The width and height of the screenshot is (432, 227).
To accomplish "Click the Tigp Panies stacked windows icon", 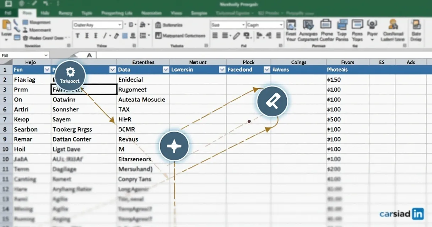I will pyautogui.click(x=342, y=25).
